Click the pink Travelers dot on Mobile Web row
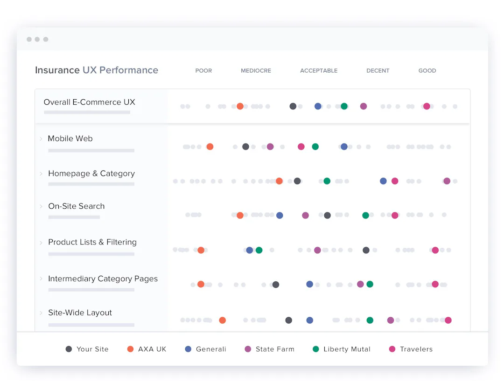The image size is (504, 381). point(301,146)
